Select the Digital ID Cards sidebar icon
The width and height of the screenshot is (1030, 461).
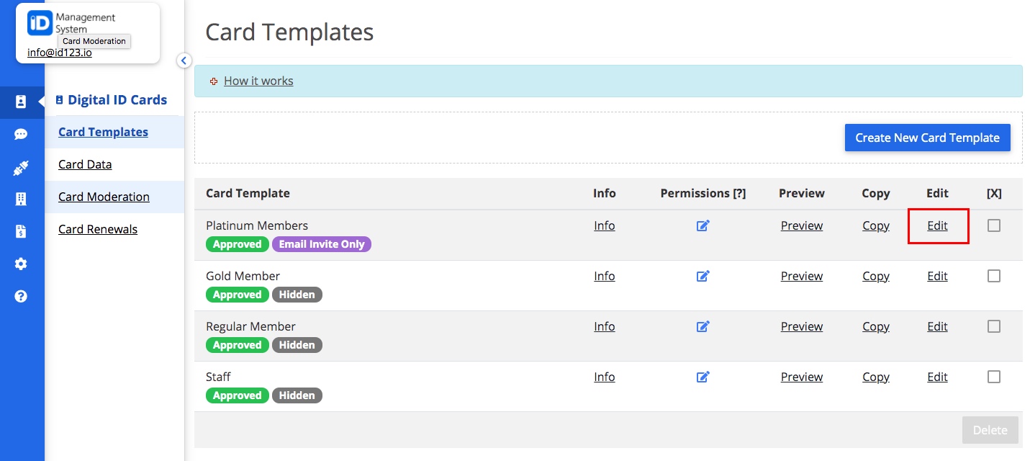pyautogui.click(x=22, y=102)
